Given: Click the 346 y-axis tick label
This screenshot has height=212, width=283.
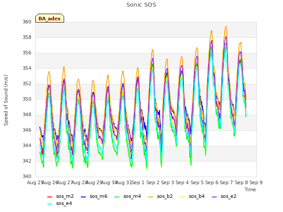Looking at the screenshot, I should [x=27, y=130].
